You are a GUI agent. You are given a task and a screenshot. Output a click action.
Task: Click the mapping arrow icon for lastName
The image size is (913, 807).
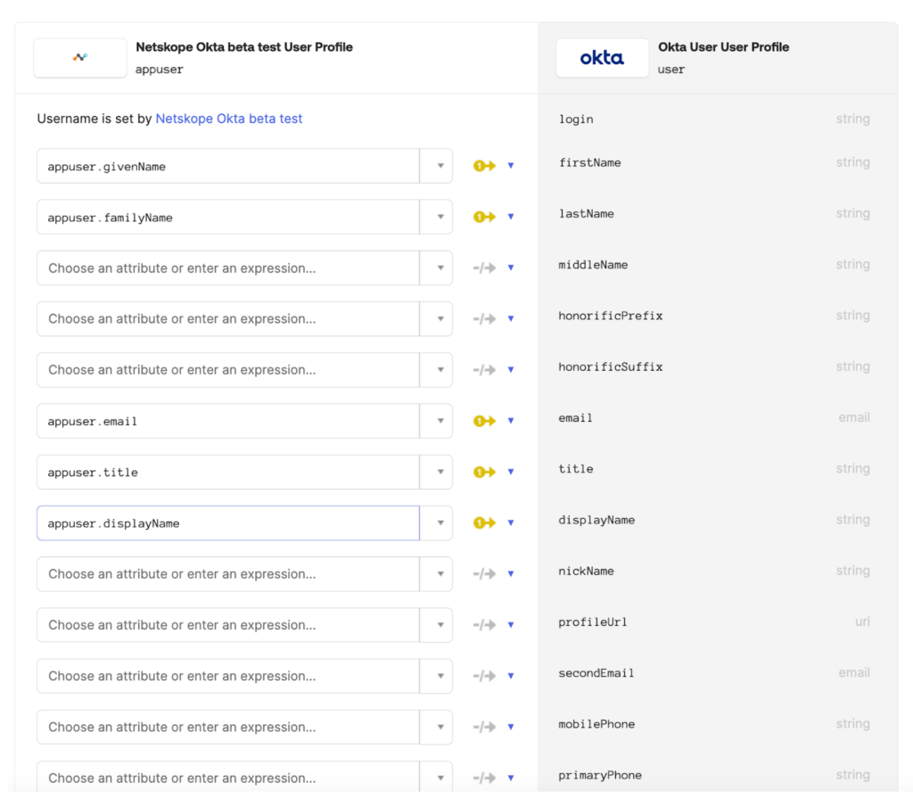coord(484,217)
